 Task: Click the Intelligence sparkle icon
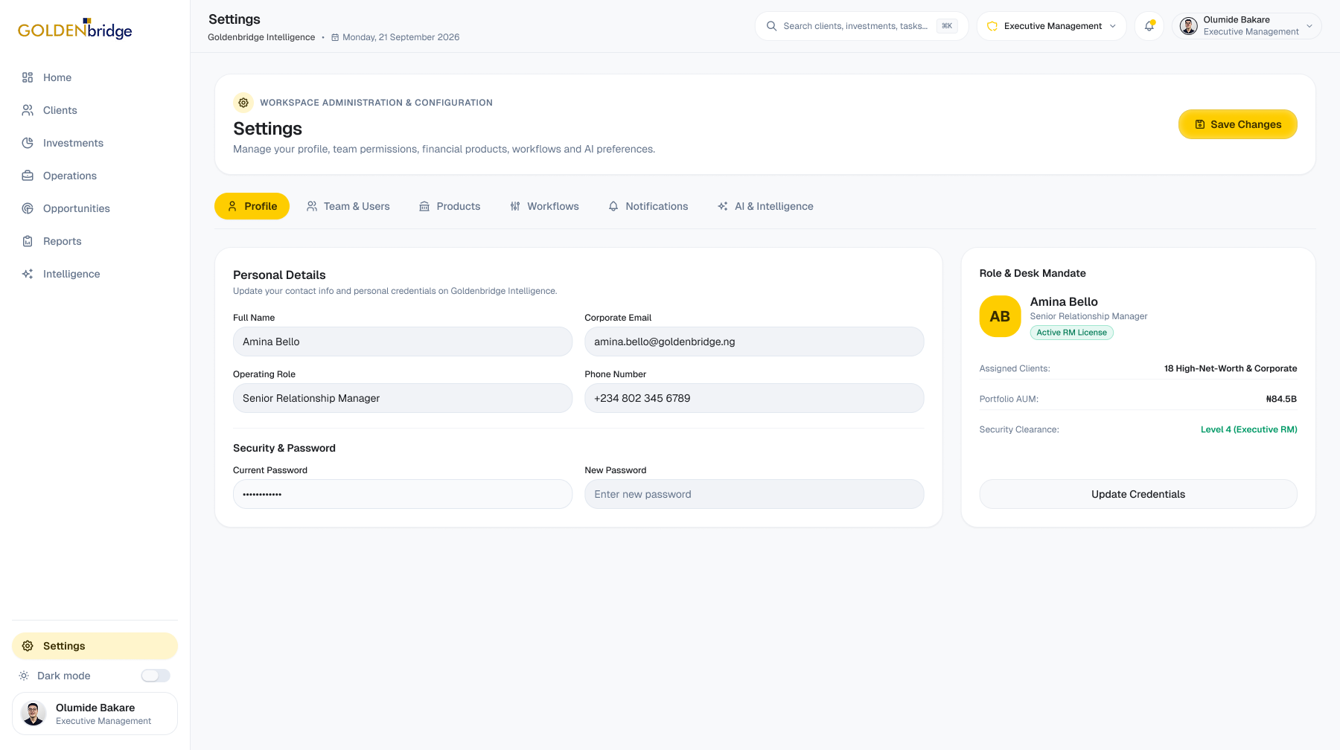(x=28, y=274)
